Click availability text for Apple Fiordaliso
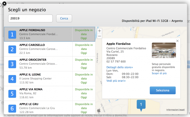 [84, 34]
